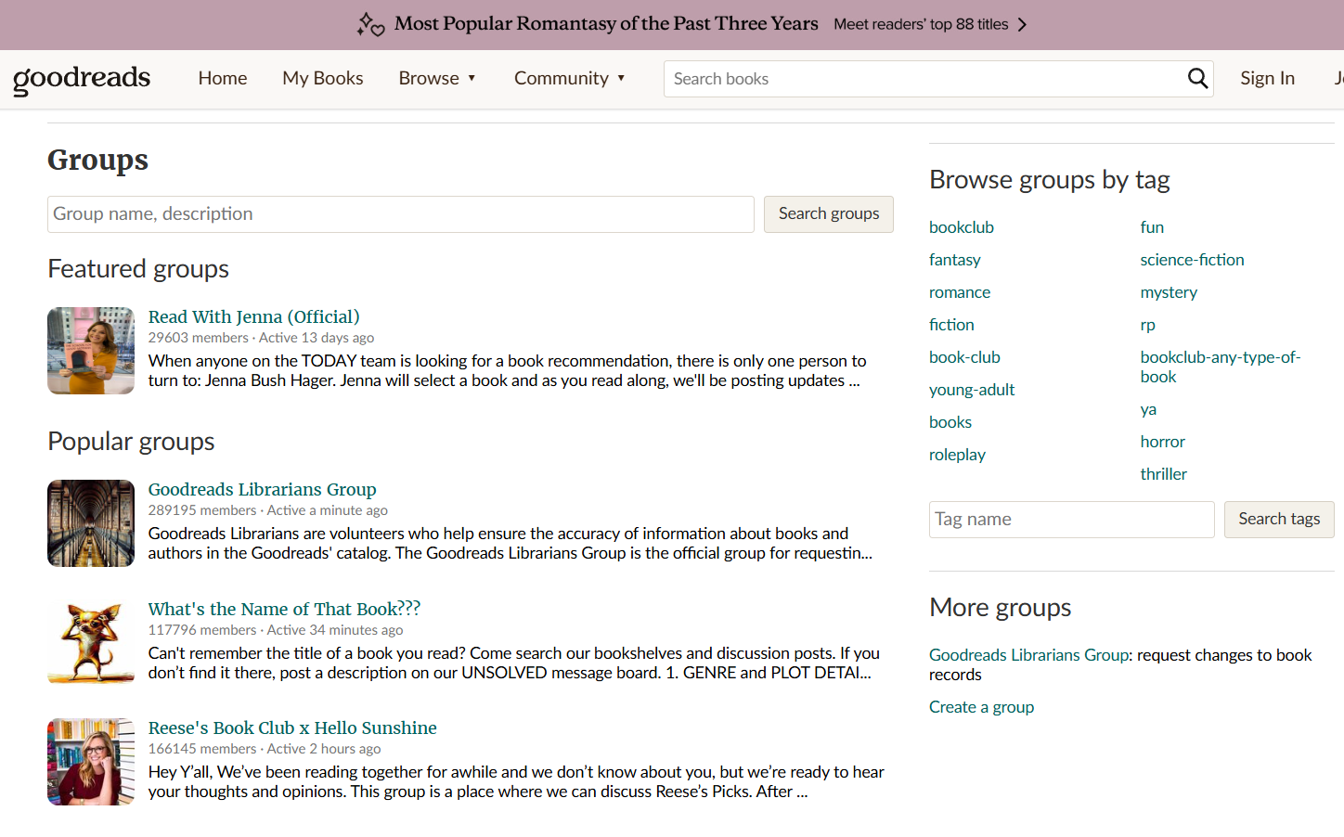This screenshot has height=837, width=1344.
Task: Click the Create a group link
Action: click(x=981, y=707)
